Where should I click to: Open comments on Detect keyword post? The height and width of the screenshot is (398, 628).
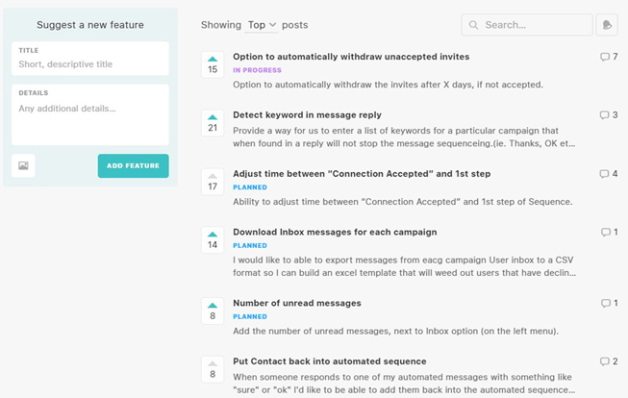pos(608,115)
